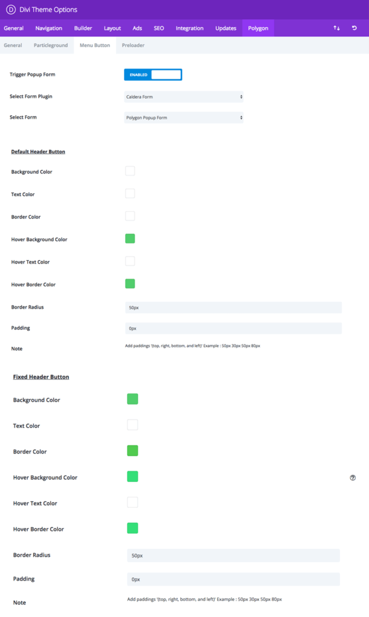Pick Default Header Text Color swatch
This screenshot has width=369, height=617.
tap(130, 193)
